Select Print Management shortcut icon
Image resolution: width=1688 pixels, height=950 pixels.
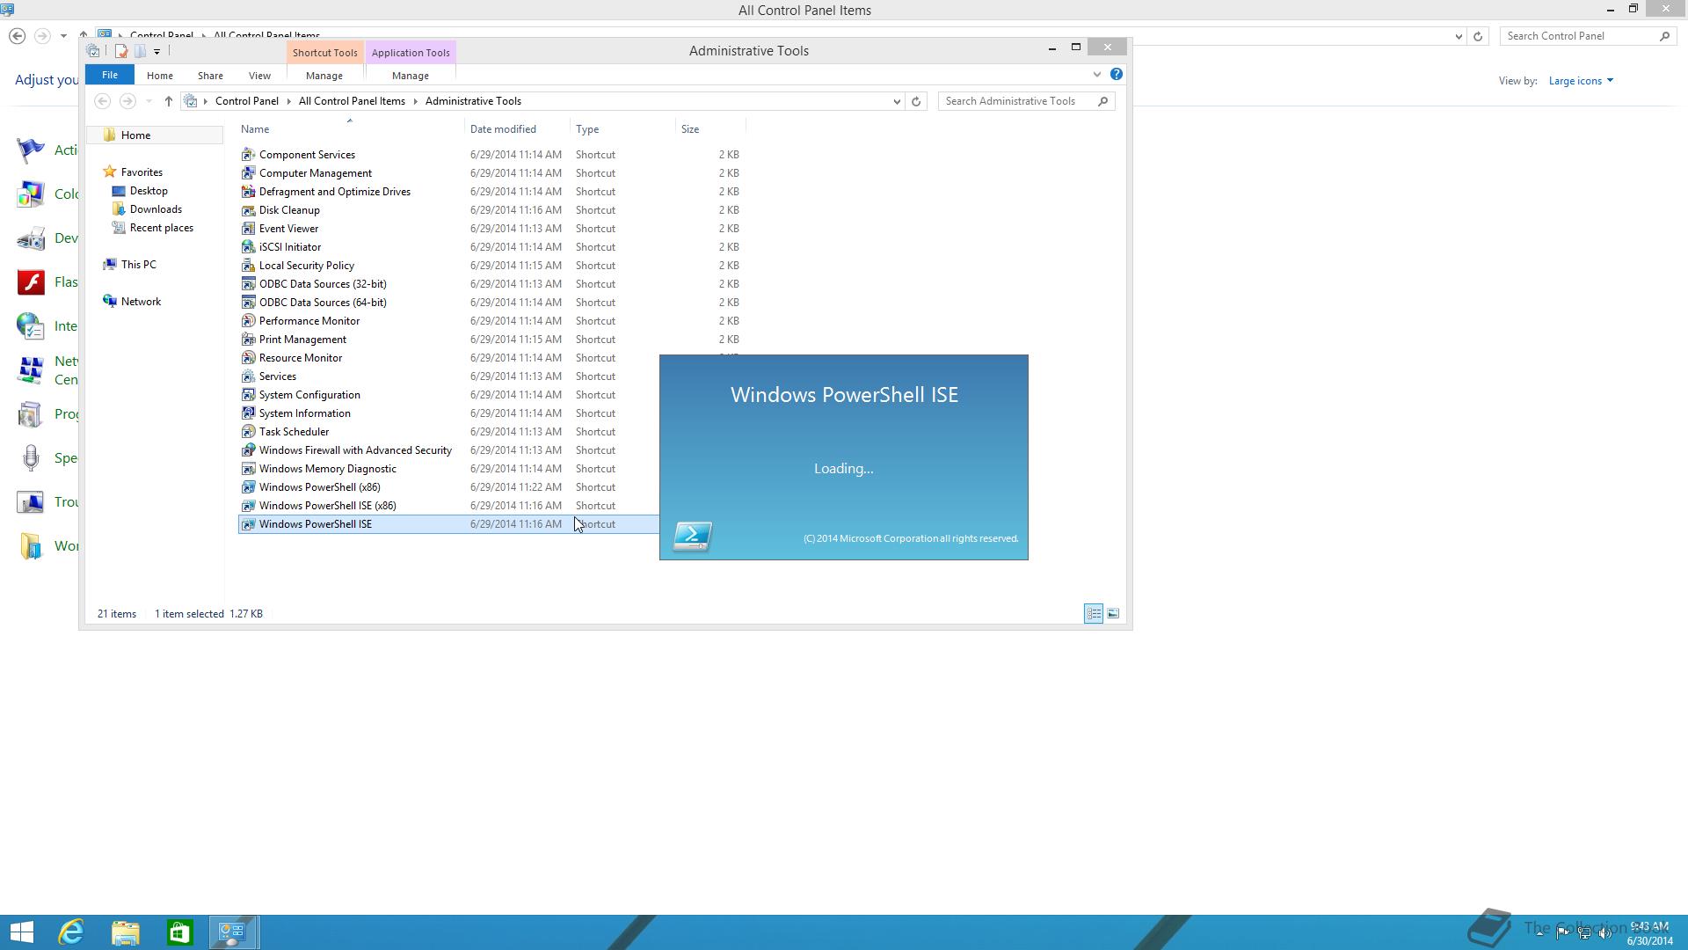[x=248, y=340]
